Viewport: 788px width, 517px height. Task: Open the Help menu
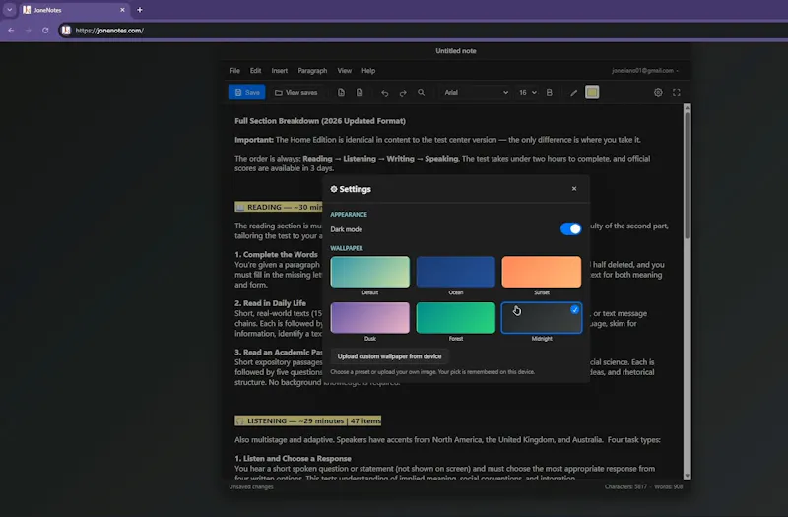368,71
